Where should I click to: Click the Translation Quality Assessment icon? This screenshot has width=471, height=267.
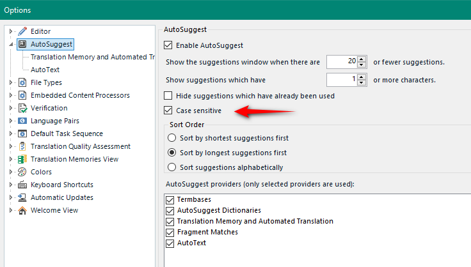pyautogui.click(x=22, y=146)
